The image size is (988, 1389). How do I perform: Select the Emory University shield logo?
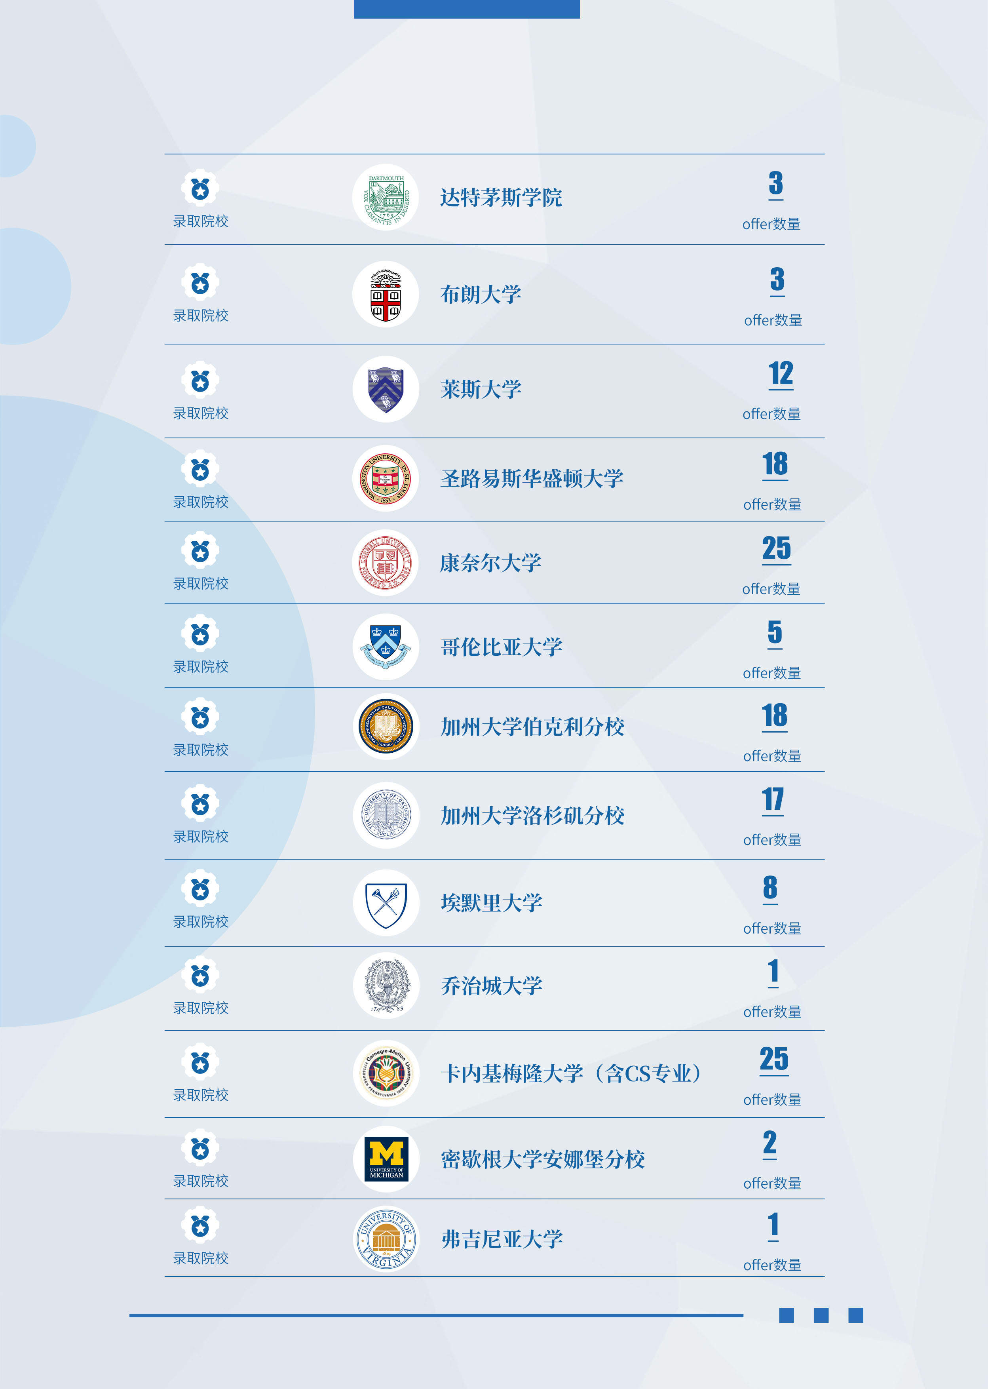pos(386,903)
